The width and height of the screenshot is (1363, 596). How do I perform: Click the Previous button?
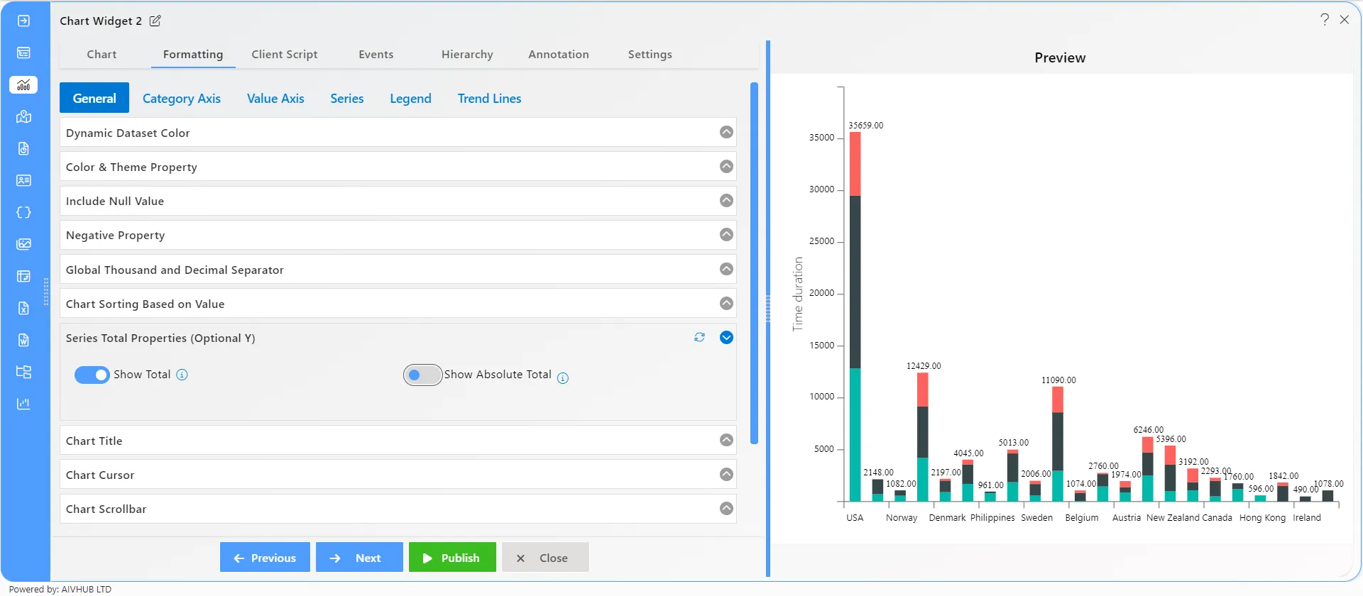[265, 558]
